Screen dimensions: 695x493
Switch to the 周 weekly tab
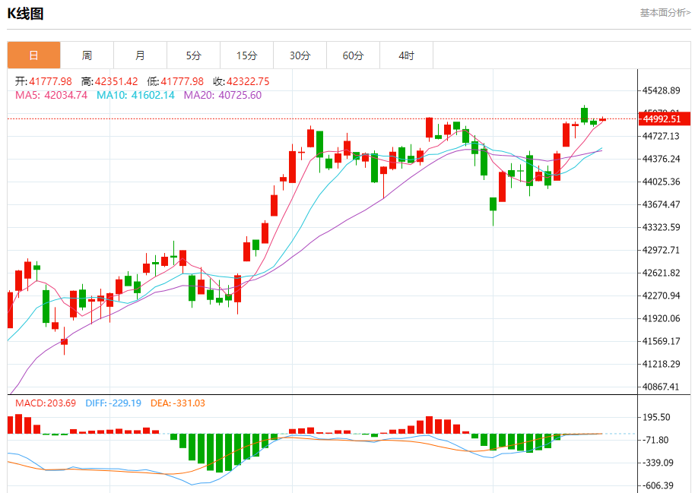[x=87, y=55]
